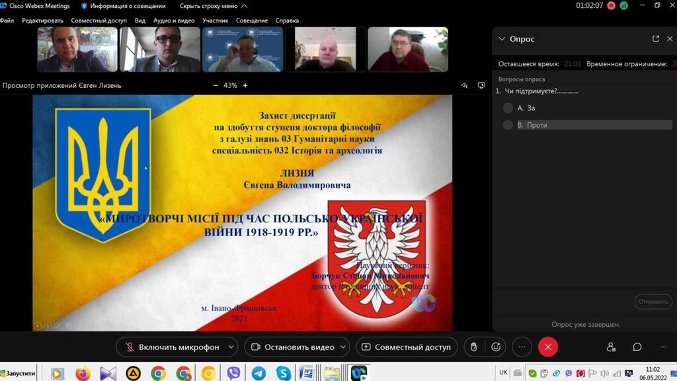Zoom in with the plus next to 43%
Image resolution: width=677 pixels, height=381 pixels.
click(245, 85)
